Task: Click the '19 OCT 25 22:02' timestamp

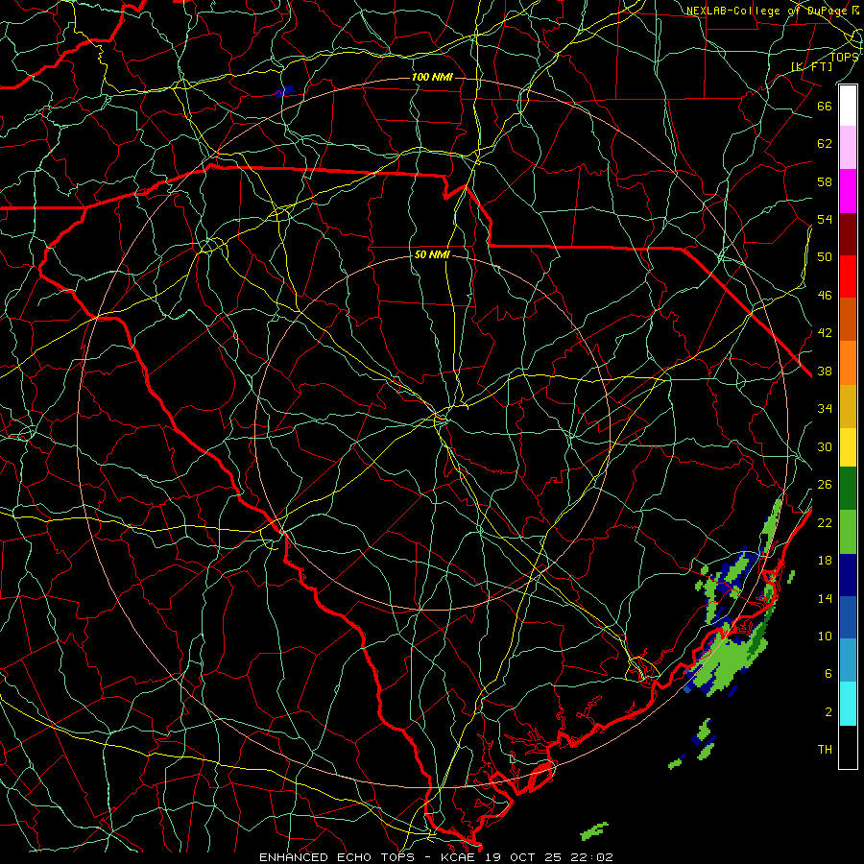Action: (548, 857)
